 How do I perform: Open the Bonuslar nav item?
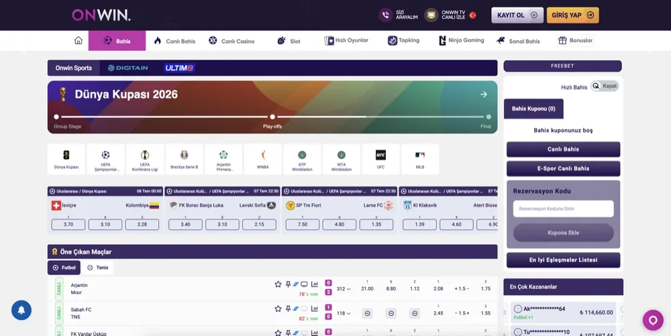[576, 41]
